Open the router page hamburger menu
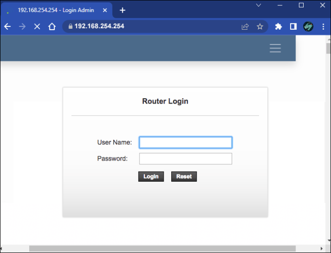 [x=275, y=48]
